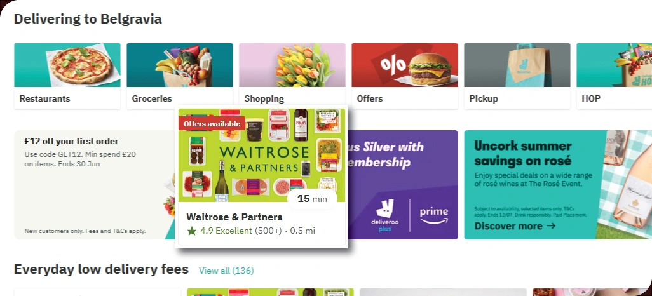Click the 15 min delivery time badge
Screen dimensions: 652x296
click(x=312, y=199)
